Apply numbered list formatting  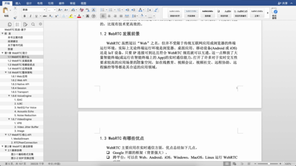pos(111,10)
